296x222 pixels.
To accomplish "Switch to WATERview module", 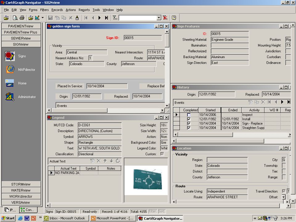I will click(x=21, y=190).
